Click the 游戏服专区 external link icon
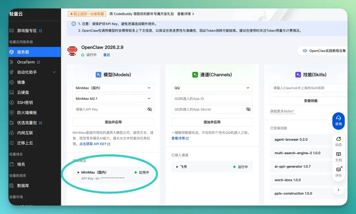This screenshot has width=356, height=214. click(41, 31)
